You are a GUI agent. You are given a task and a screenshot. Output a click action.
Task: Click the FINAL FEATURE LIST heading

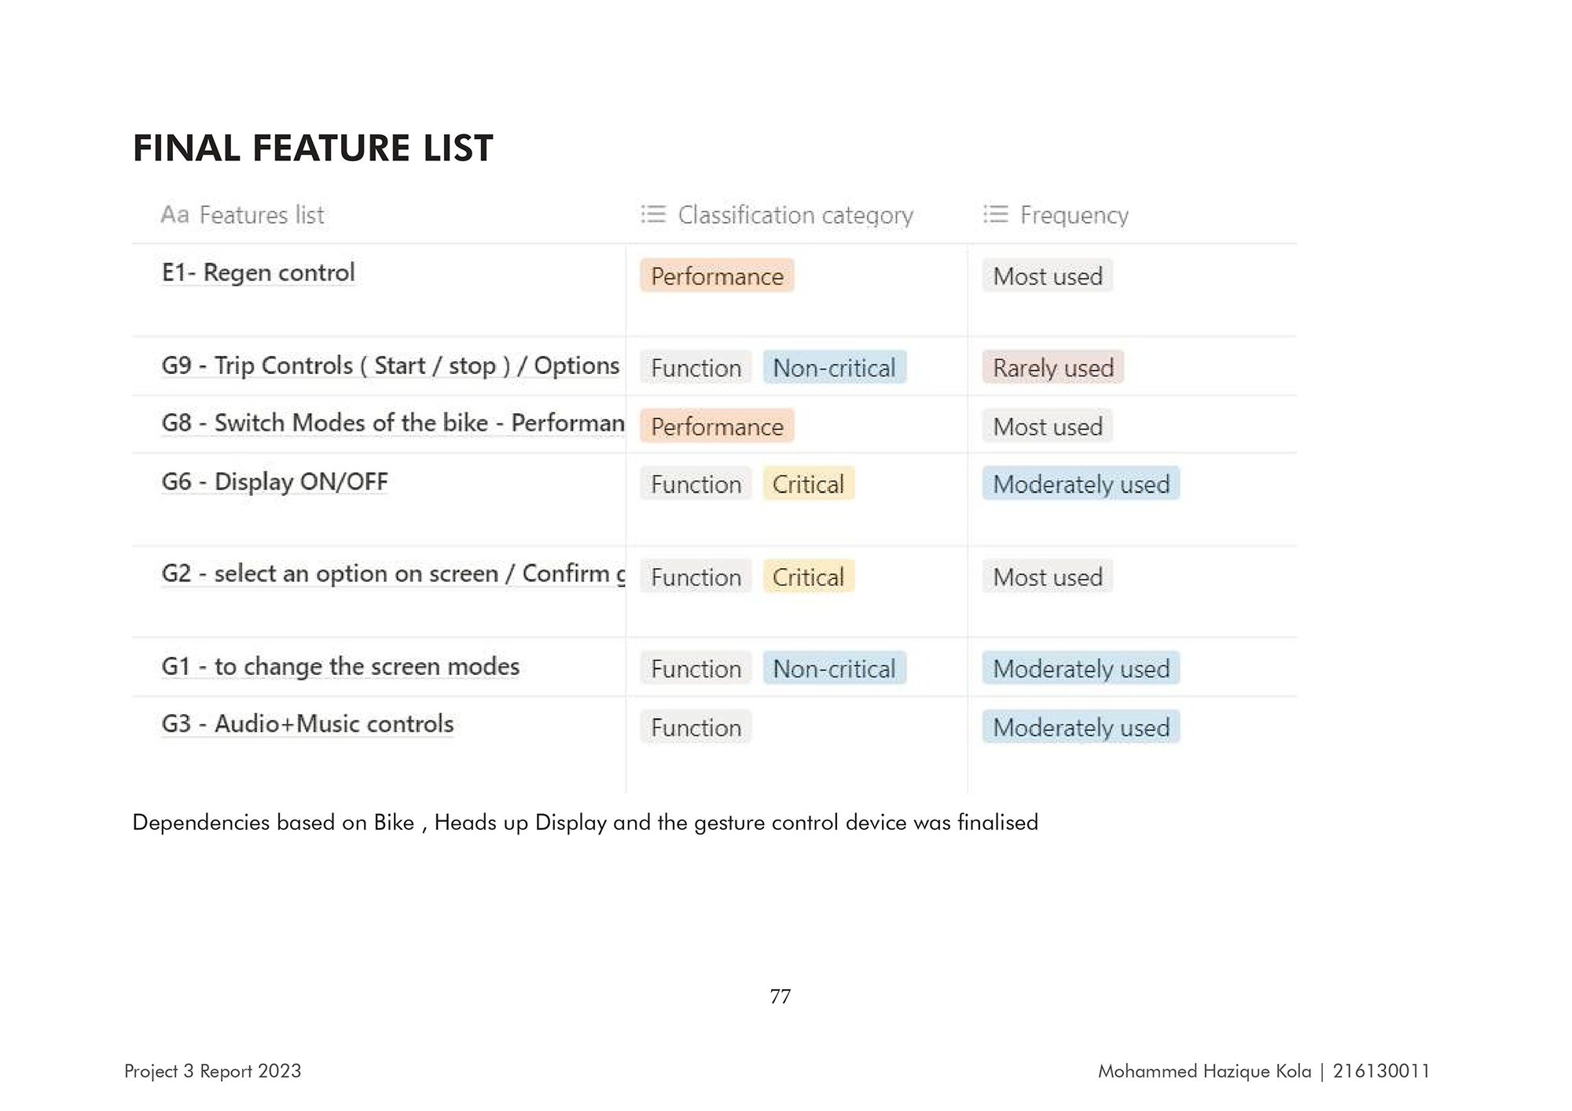pyautogui.click(x=313, y=148)
